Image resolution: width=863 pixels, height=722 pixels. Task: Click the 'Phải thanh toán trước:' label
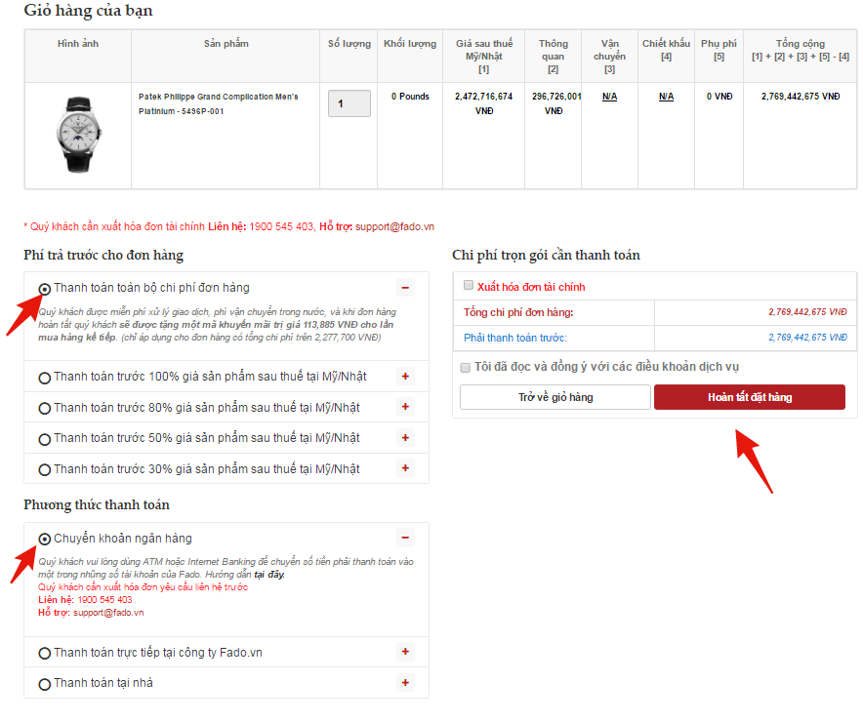pyautogui.click(x=515, y=338)
